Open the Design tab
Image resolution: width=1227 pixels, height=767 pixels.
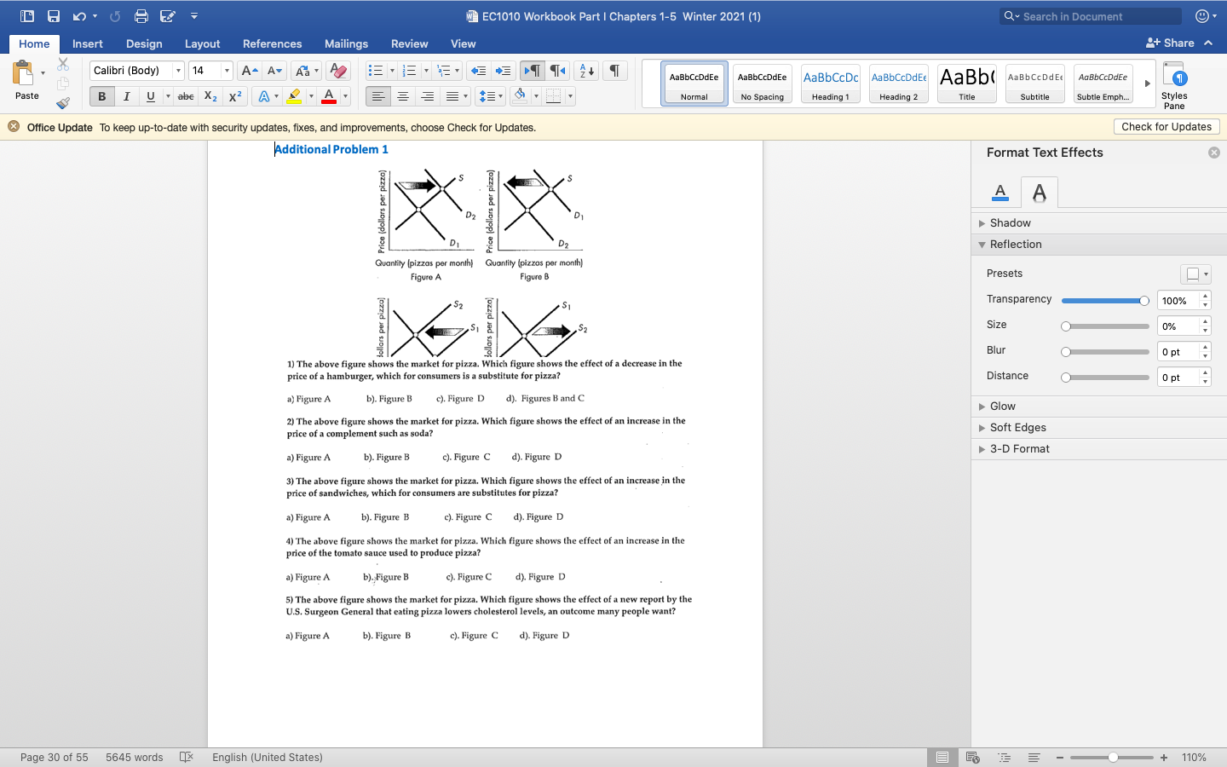[x=144, y=43]
